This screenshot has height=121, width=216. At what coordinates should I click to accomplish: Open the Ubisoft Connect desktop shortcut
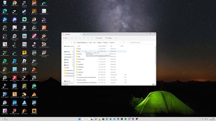(x=5, y=103)
